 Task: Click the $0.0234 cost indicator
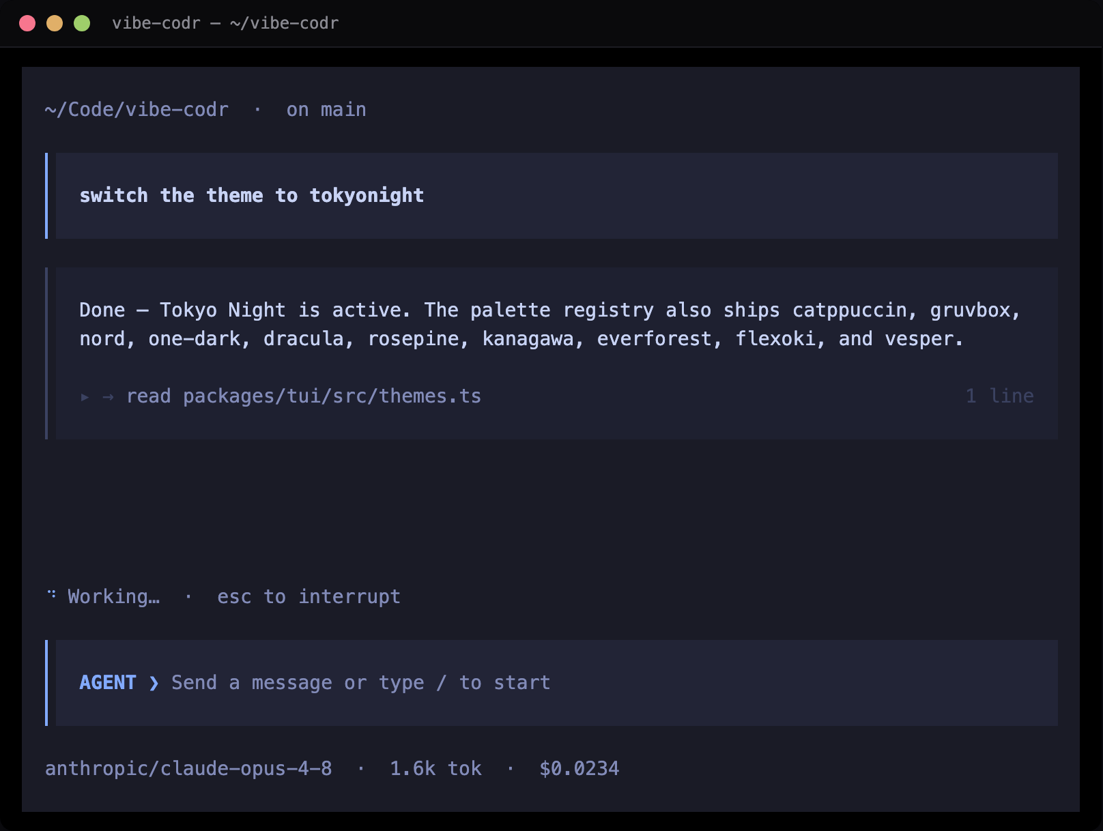click(579, 769)
